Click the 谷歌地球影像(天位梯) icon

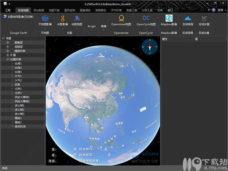point(5,17)
